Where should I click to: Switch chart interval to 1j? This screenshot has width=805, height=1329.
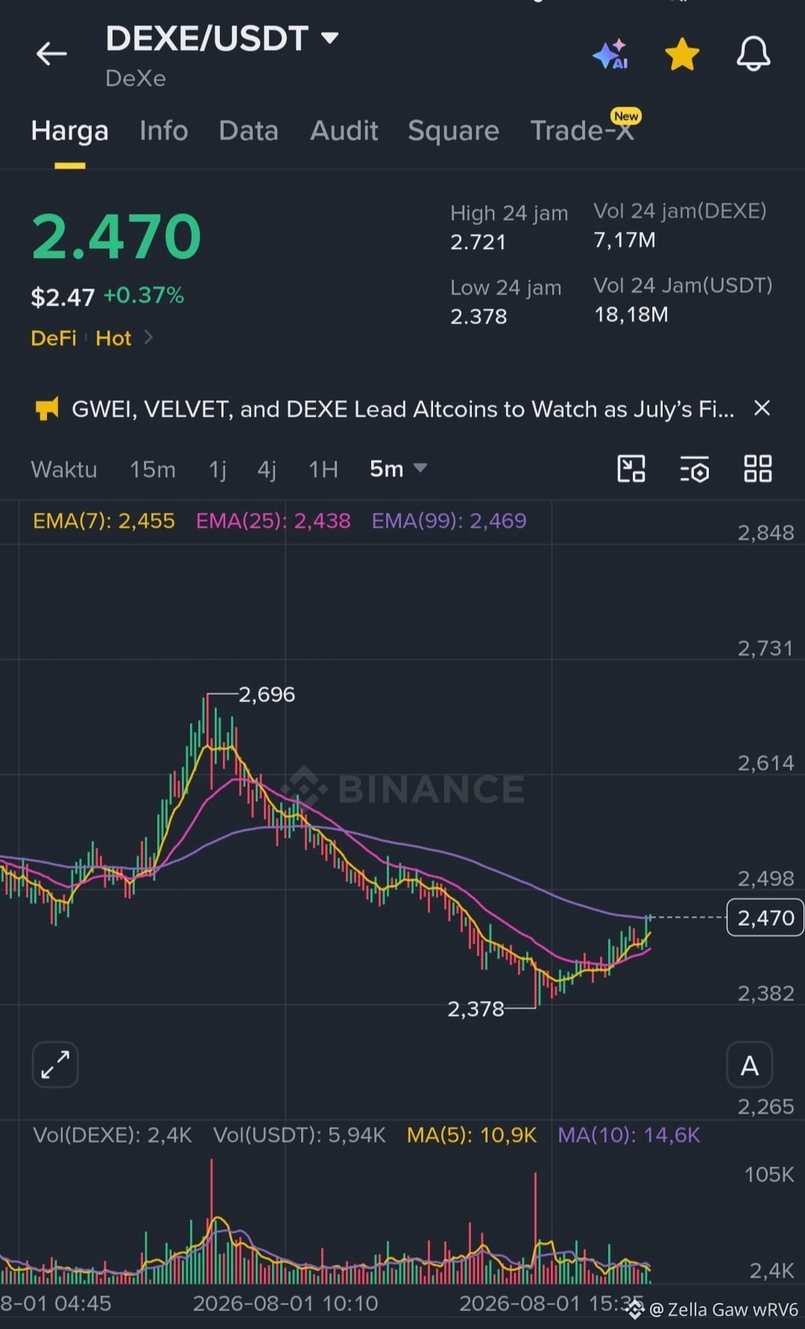[217, 470]
